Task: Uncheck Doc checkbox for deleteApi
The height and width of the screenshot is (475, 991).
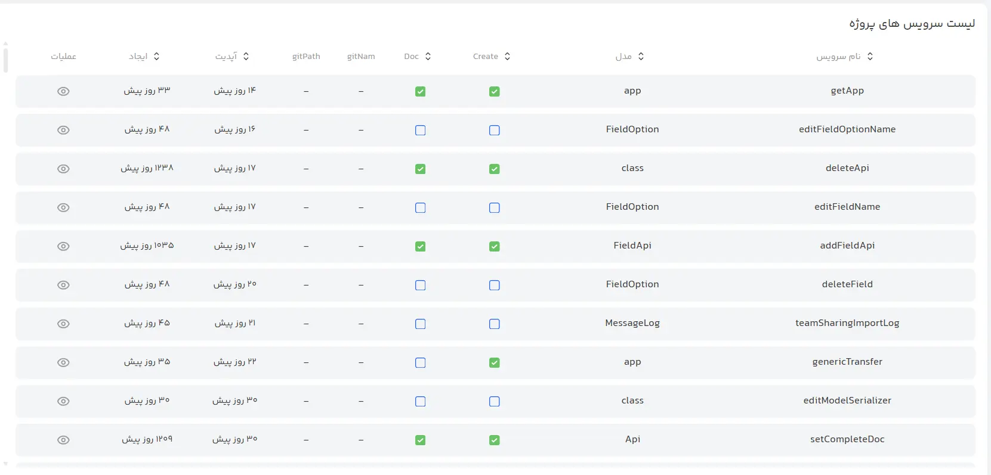Action: coord(420,169)
